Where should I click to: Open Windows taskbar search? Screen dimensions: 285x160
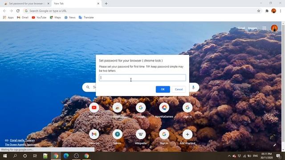[x=15, y=156]
